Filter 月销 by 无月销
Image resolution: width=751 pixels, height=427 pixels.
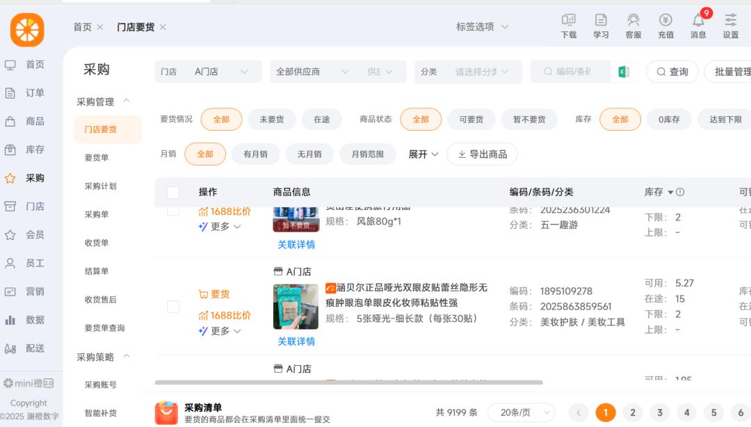coord(309,154)
